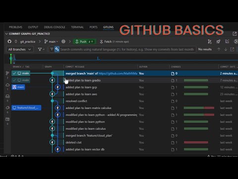Open Commit Graph in editor icon
238x179 pixels.
pos(235,34)
